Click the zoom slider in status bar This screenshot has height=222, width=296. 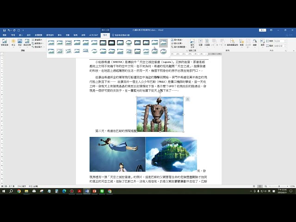click(x=279, y=186)
